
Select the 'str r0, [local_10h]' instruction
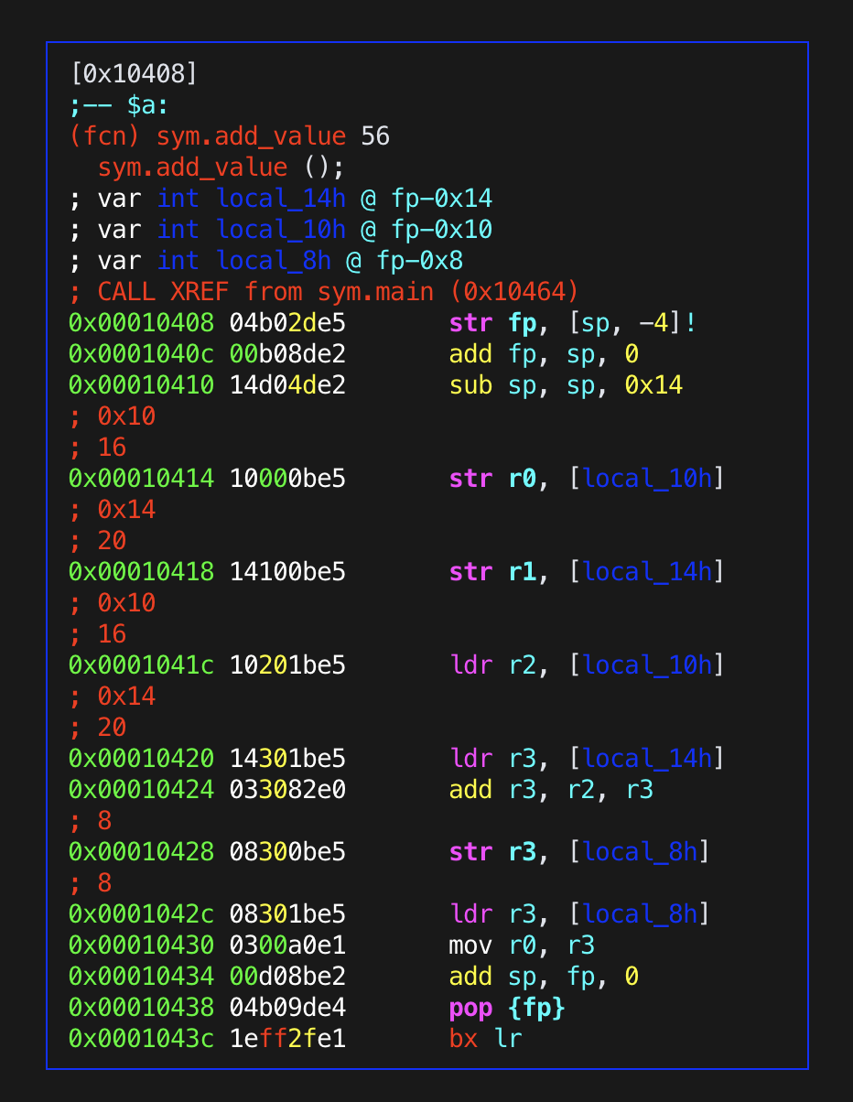[587, 479]
